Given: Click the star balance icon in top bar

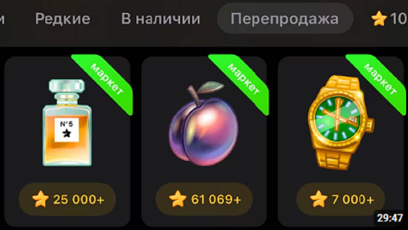Looking at the screenshot, I should pyautogui.click(x=379, y=19).
